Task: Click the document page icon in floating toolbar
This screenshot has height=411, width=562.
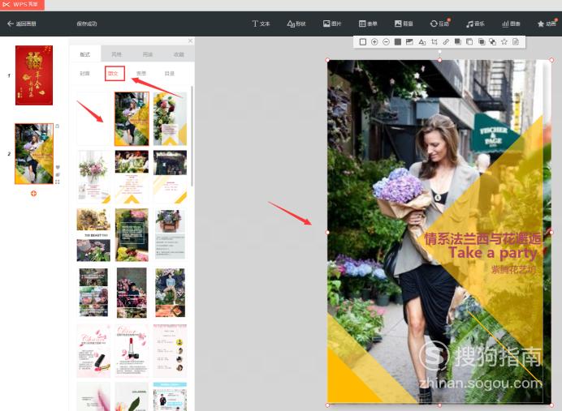Action: (516, 42)
